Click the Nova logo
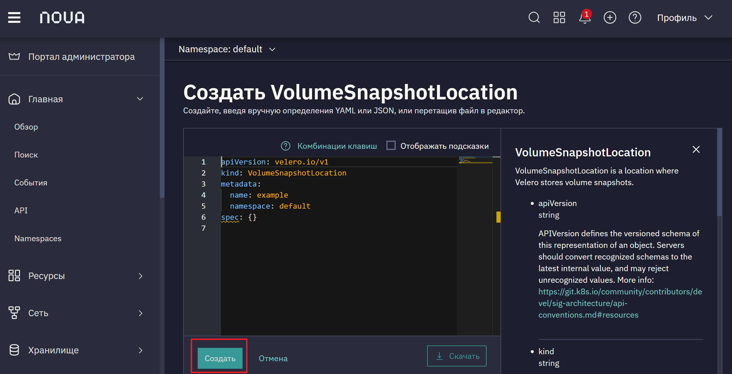732x374 pixels. [x=62, y=17]
